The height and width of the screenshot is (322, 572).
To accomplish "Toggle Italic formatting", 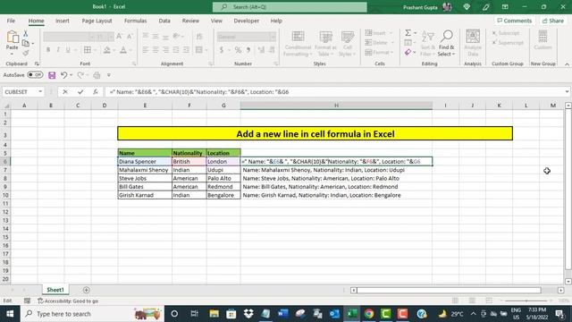I will coord(58,50).
